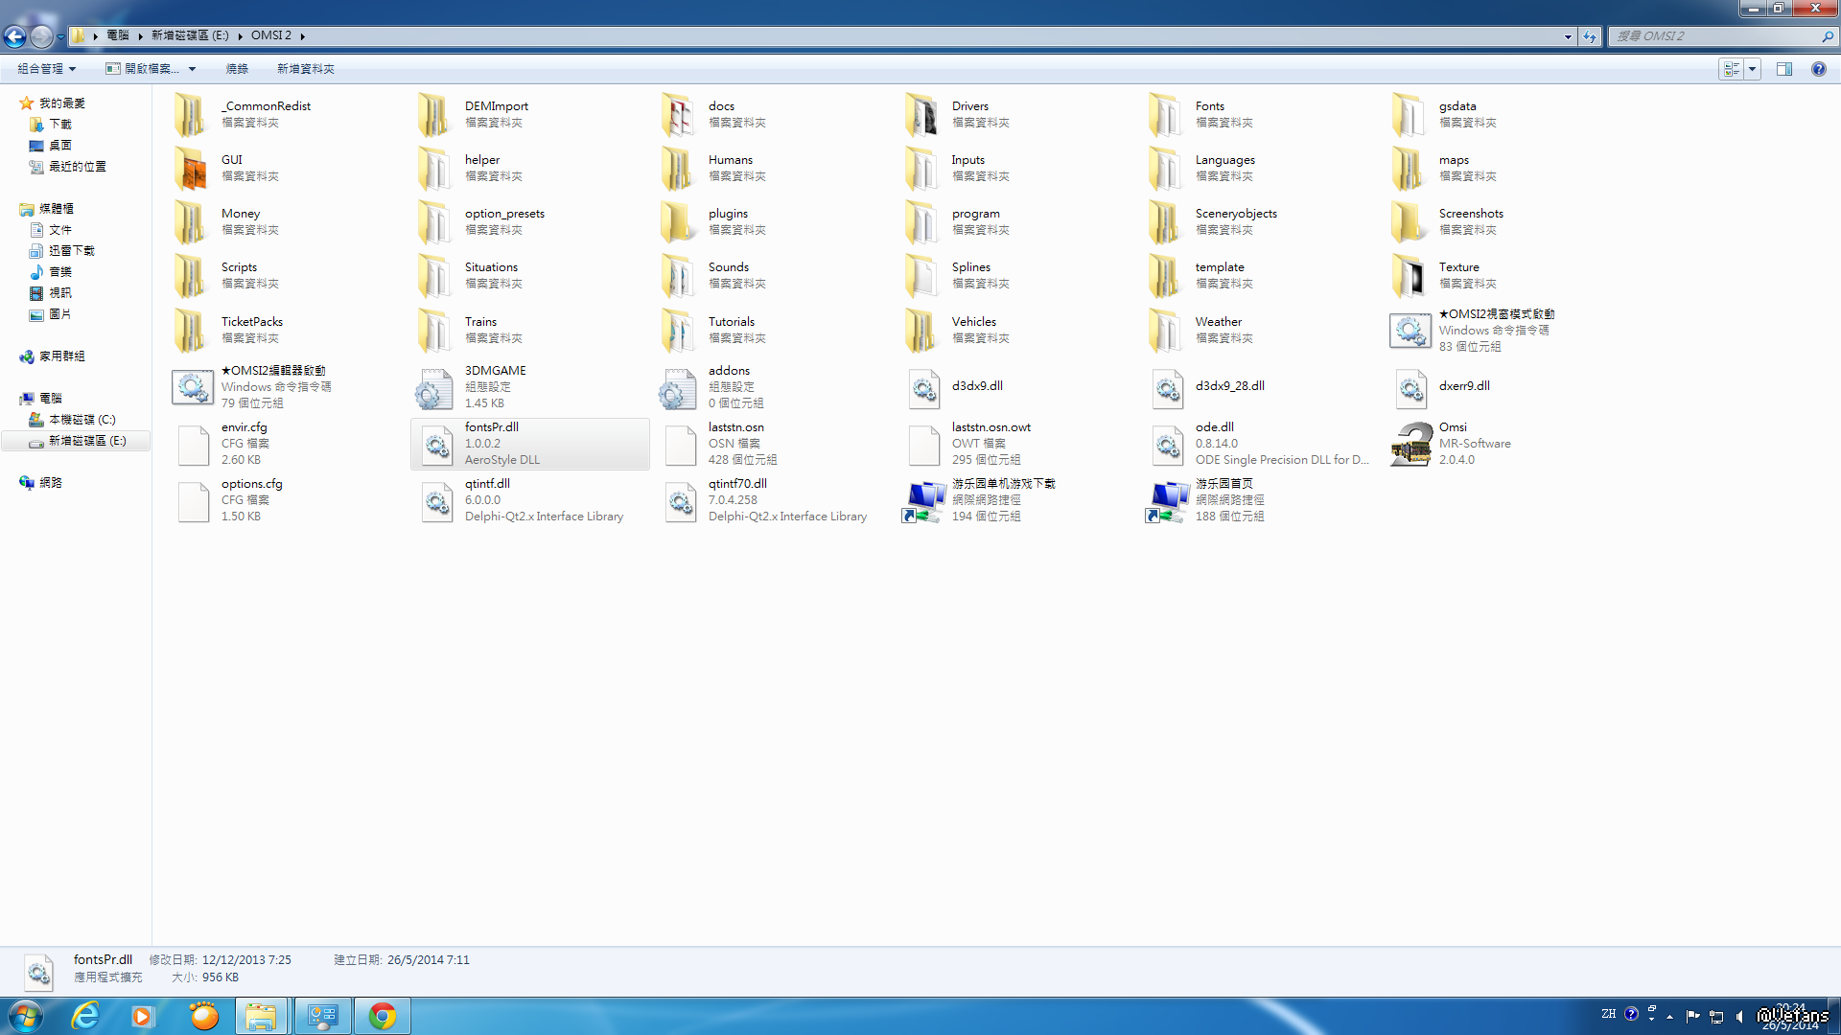Select 本機磁碟 (C:) in navigation pane
Image resolution: width=1841 pixels, height=1035 pixels.
[82, 420]
